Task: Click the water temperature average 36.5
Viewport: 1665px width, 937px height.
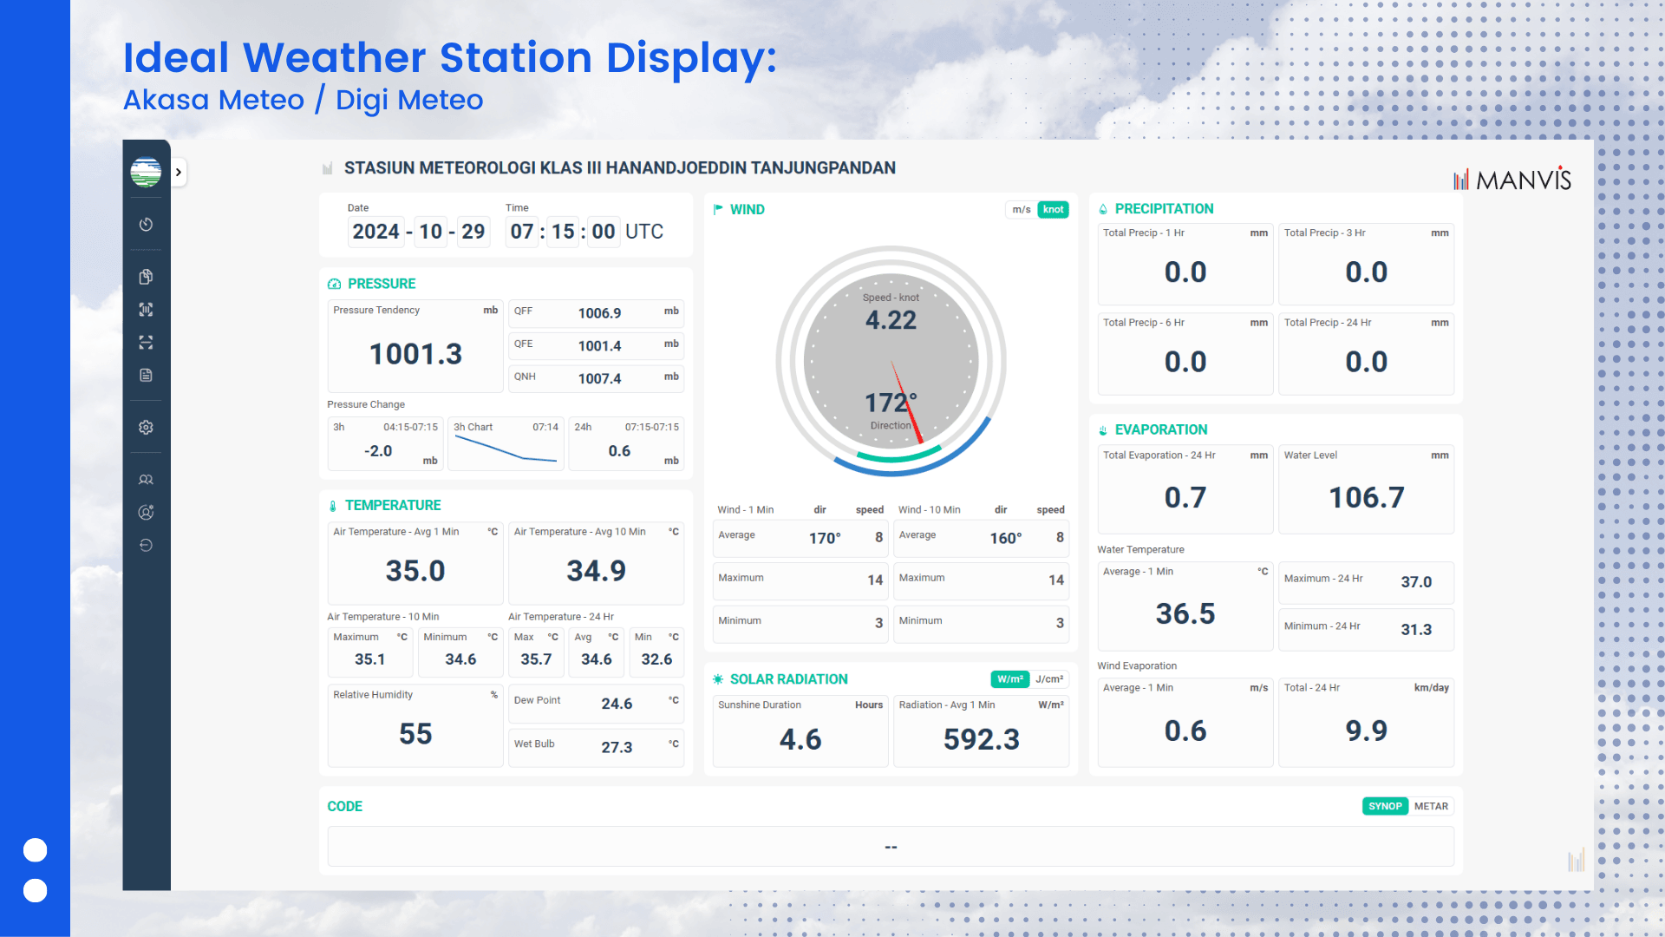Action: [x=1185, y=613]
